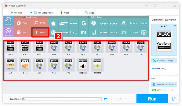This screenshot has height=106, width=182.
Task: Select the HTC device category
Action: (74, 33)
